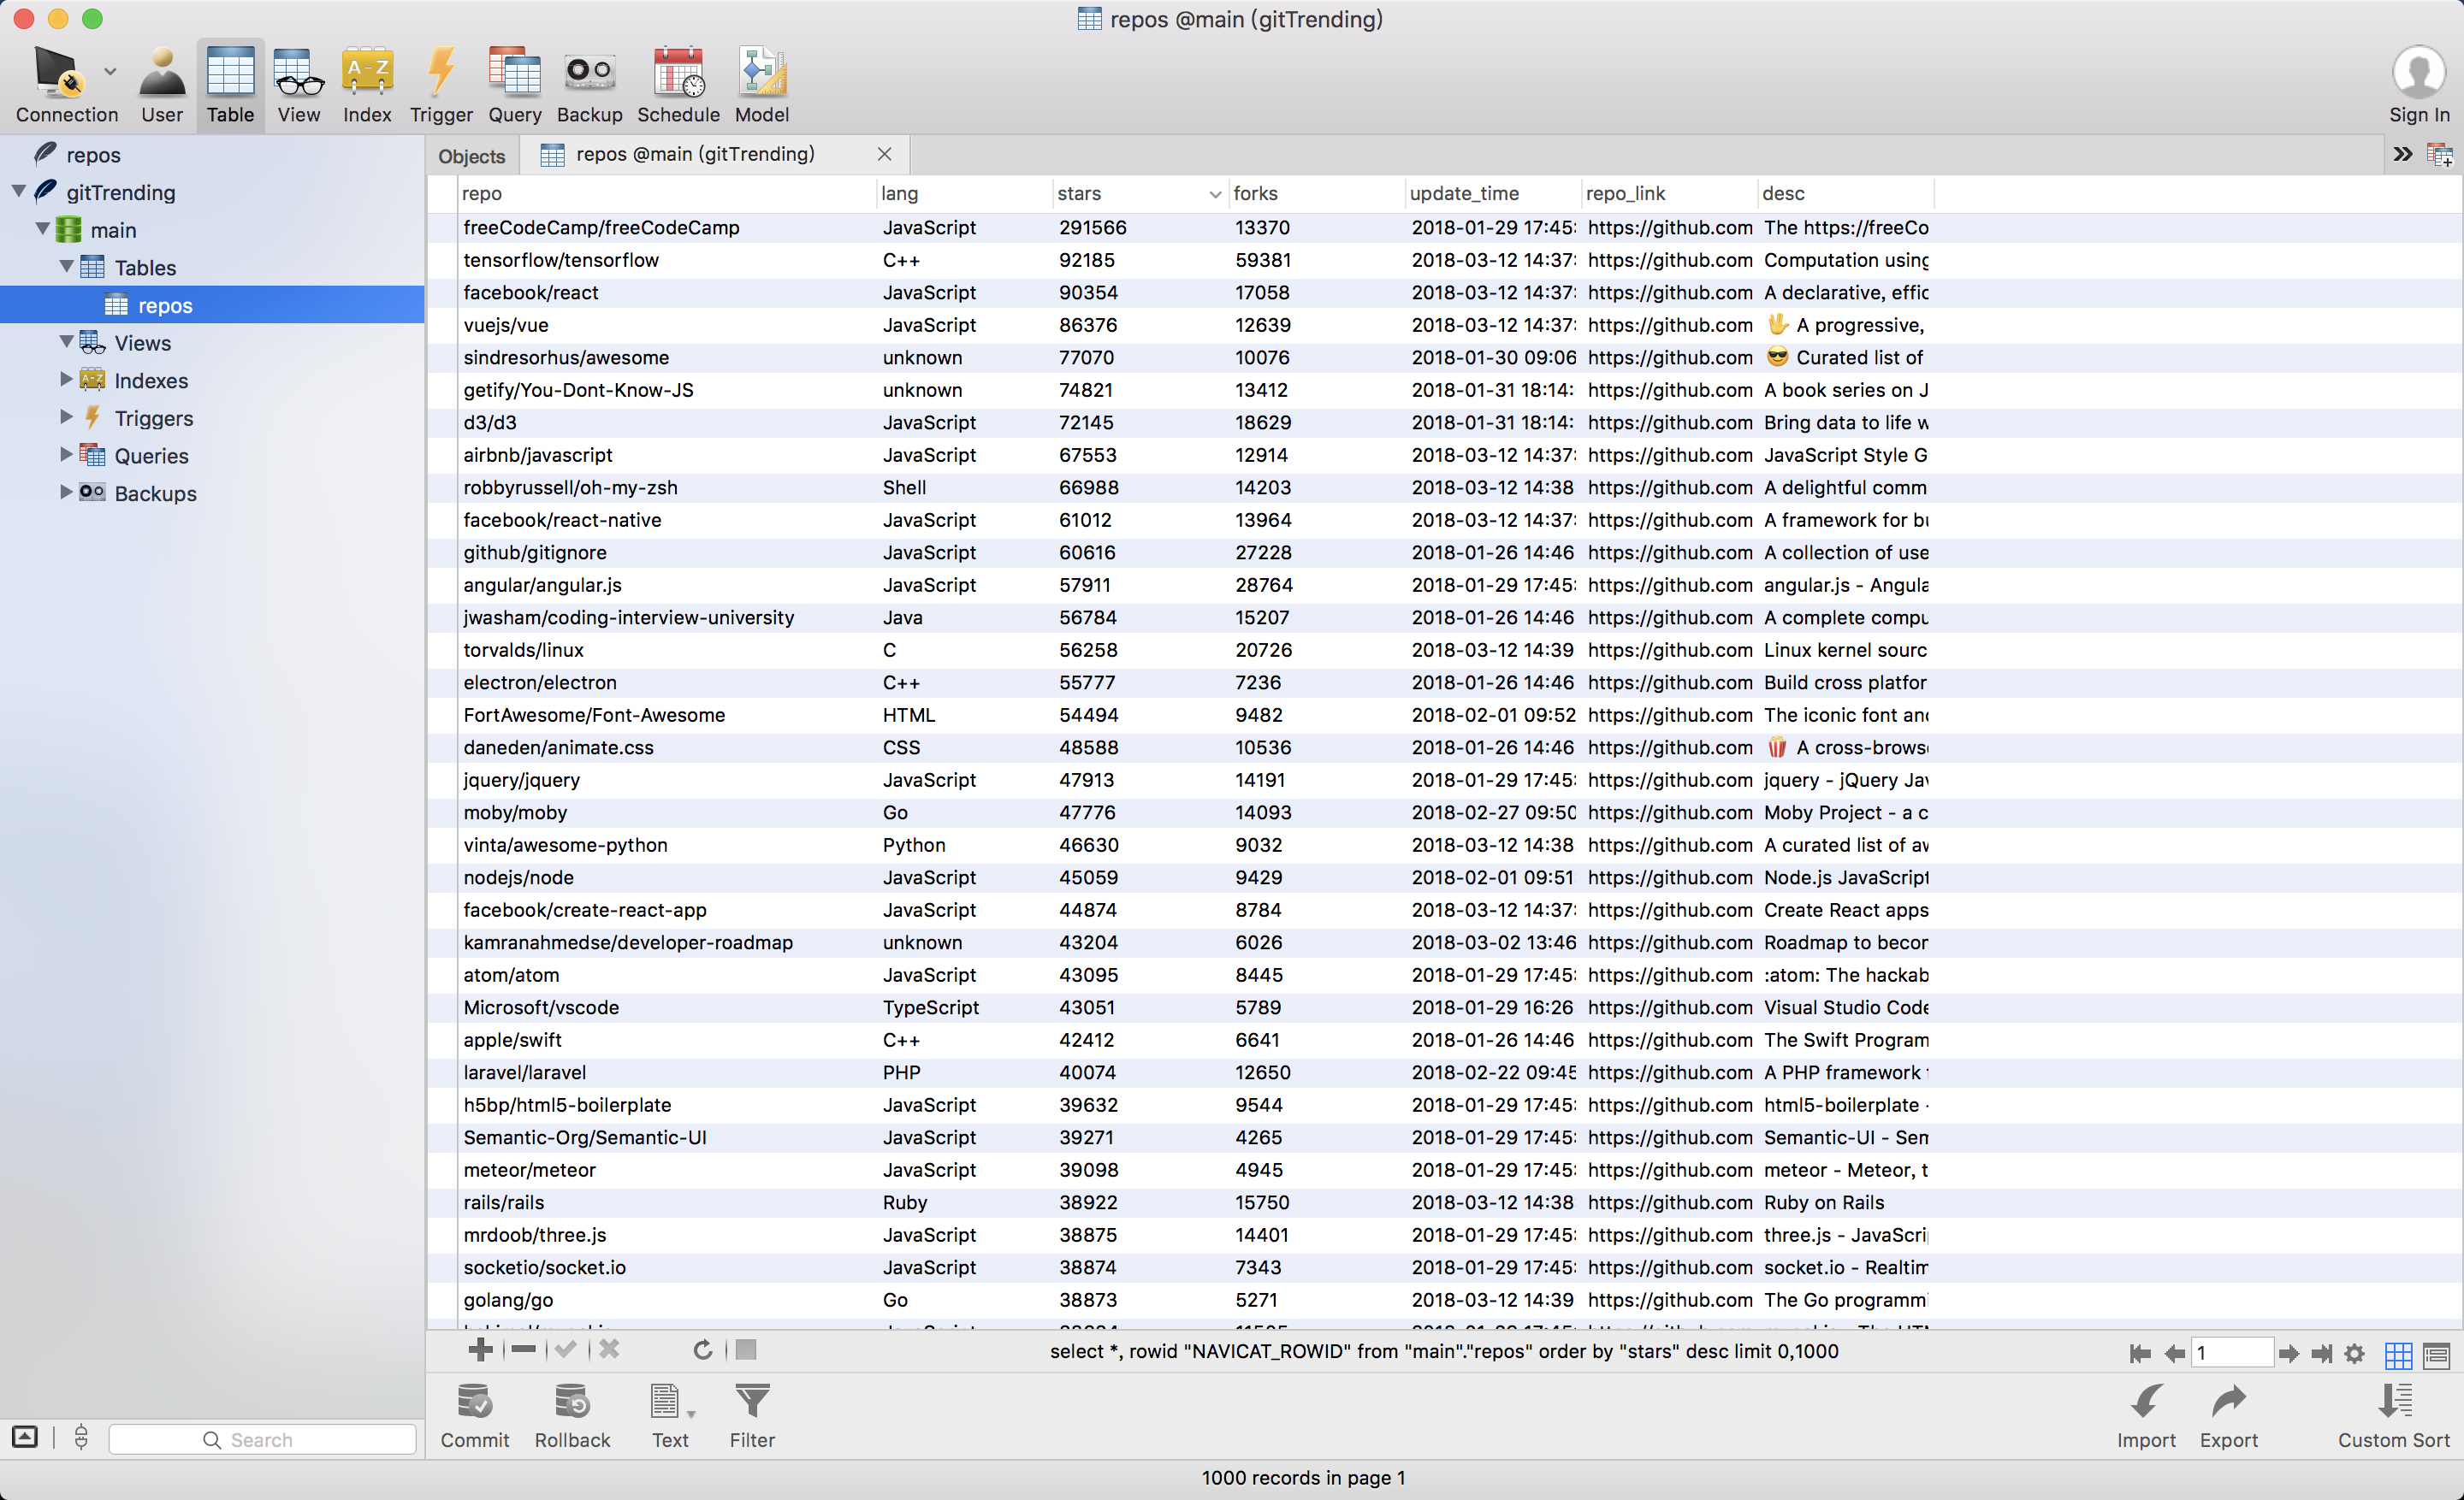Expand the Queries node
Image resolution: width=2464 pixels, height=1500 pixels.
pyautogui.click(x=66, y=454)
